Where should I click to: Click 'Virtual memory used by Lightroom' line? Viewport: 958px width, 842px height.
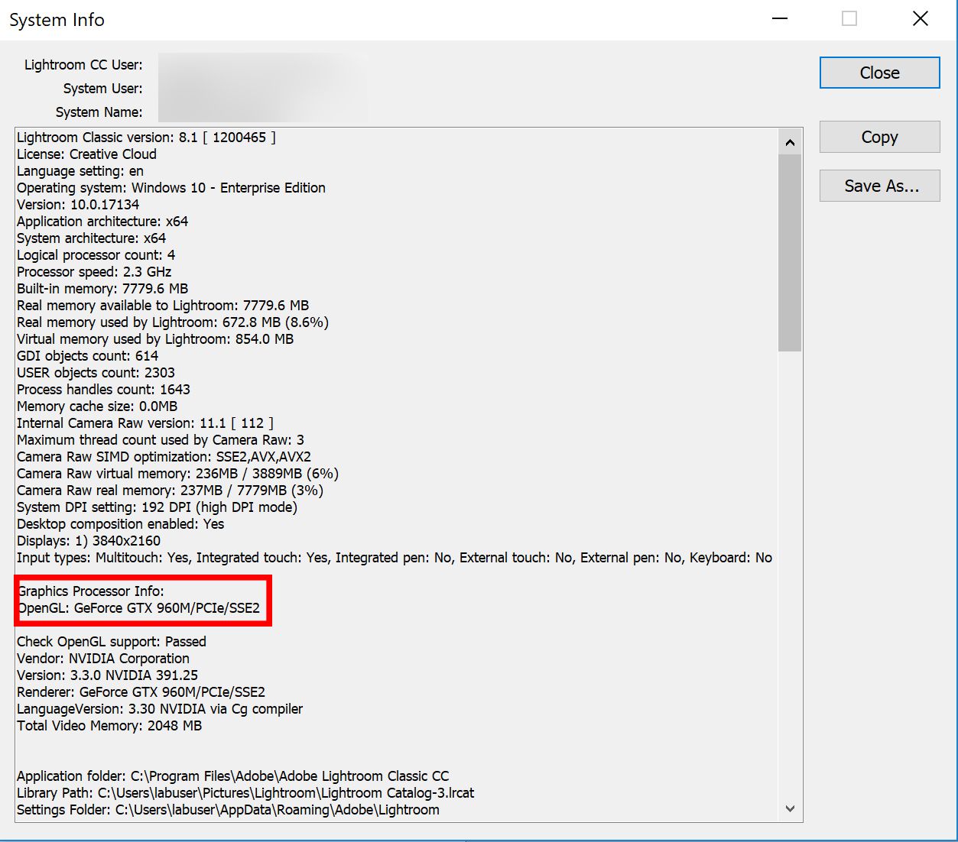pos(155,339)
